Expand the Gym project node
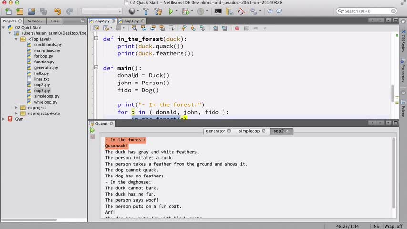The image size is (407, 229). [x=3, y=119]
